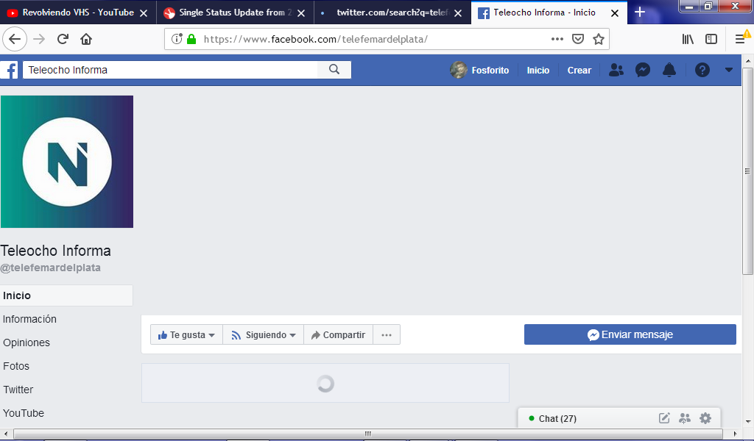
Task: Click the browser forward arrow
Action: pyautogui.click(x=39, y=39)
